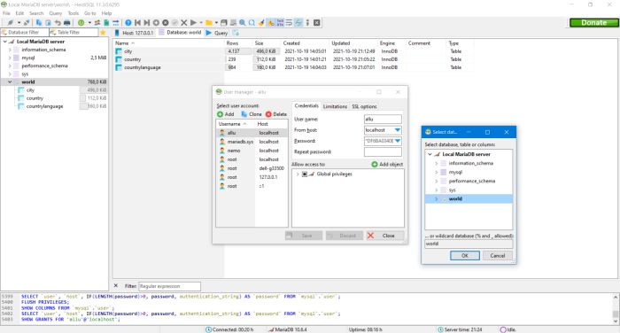Expand mysql in main database tree
620x333 pixels.
click(x=10, y=58)
